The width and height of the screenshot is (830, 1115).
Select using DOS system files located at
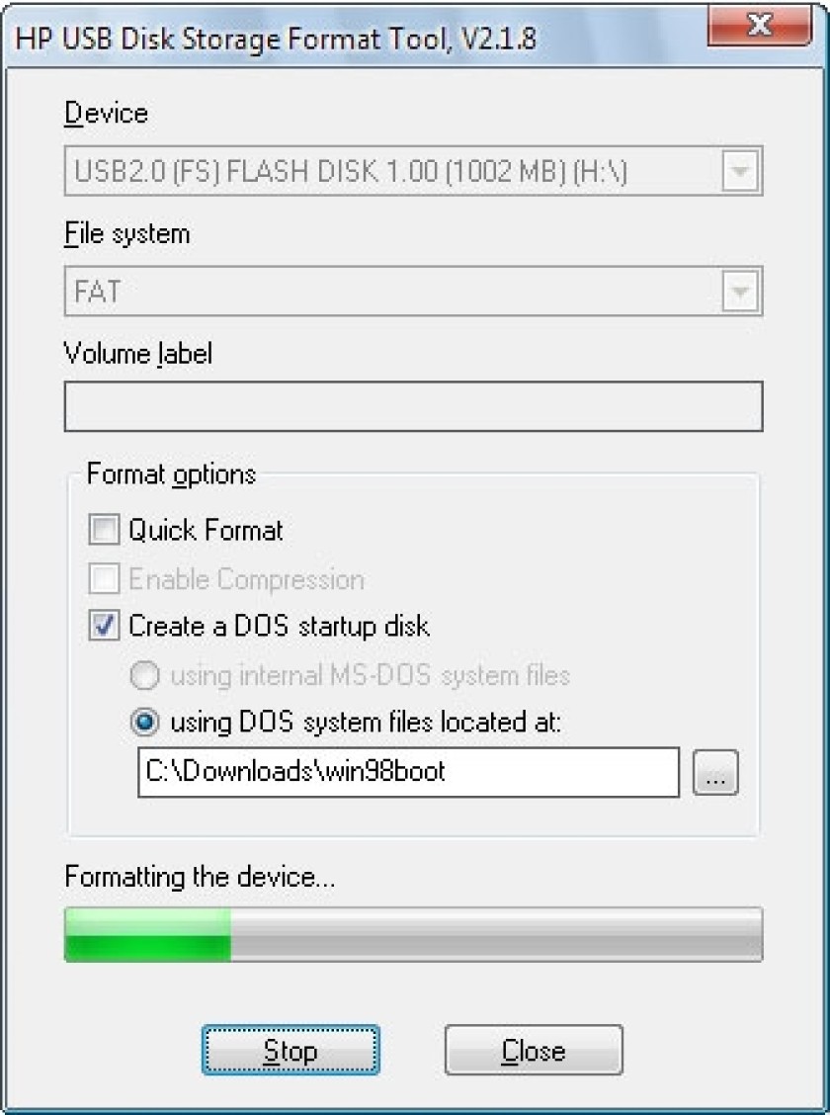pyautogui.click(x=144, y=723)
